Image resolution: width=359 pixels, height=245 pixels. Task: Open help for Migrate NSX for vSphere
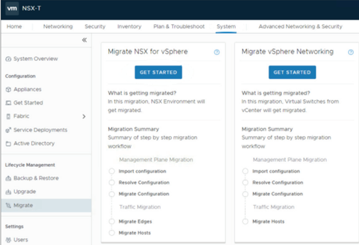pos(216,52)
